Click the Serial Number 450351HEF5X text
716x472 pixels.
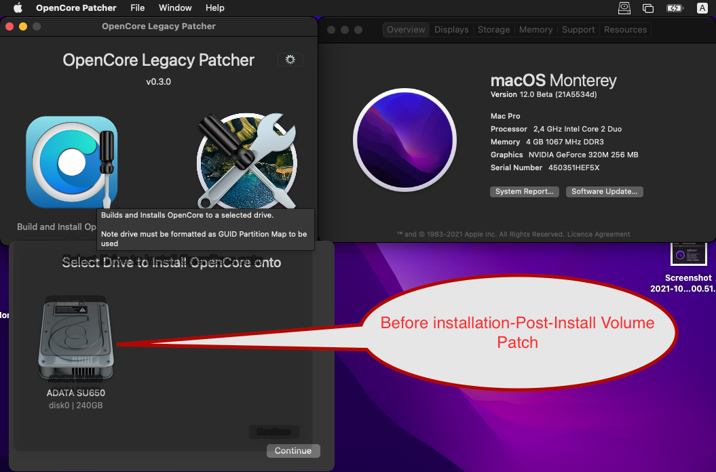(545, 168)
